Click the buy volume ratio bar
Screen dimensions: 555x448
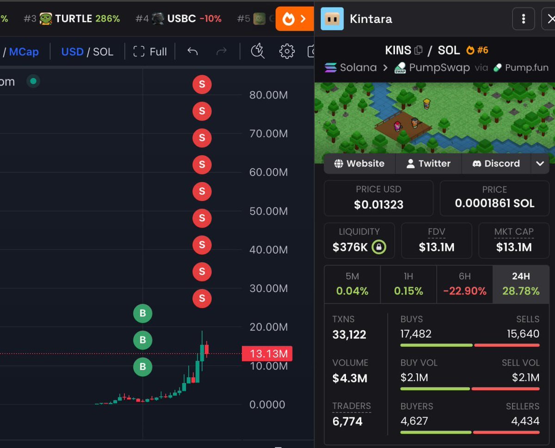point(470,389)
